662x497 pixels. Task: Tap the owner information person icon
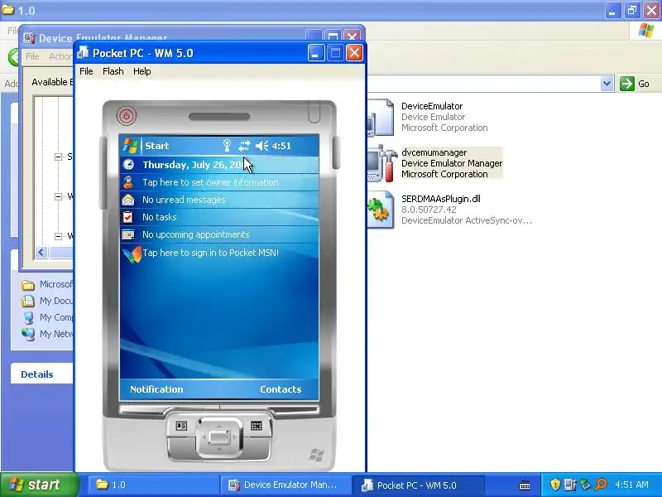click(128, 182)
